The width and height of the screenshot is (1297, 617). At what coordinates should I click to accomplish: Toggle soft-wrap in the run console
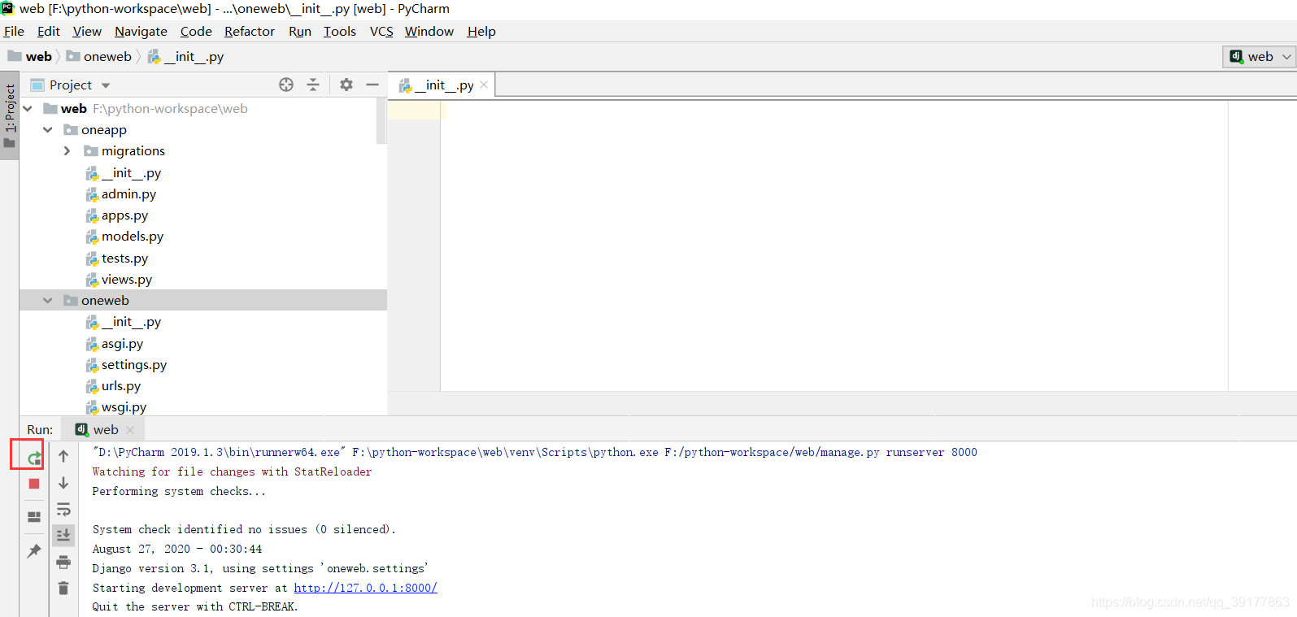63,510
